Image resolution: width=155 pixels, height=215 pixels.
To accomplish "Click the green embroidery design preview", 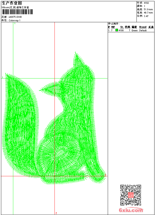I will click(x=54, y=118).
